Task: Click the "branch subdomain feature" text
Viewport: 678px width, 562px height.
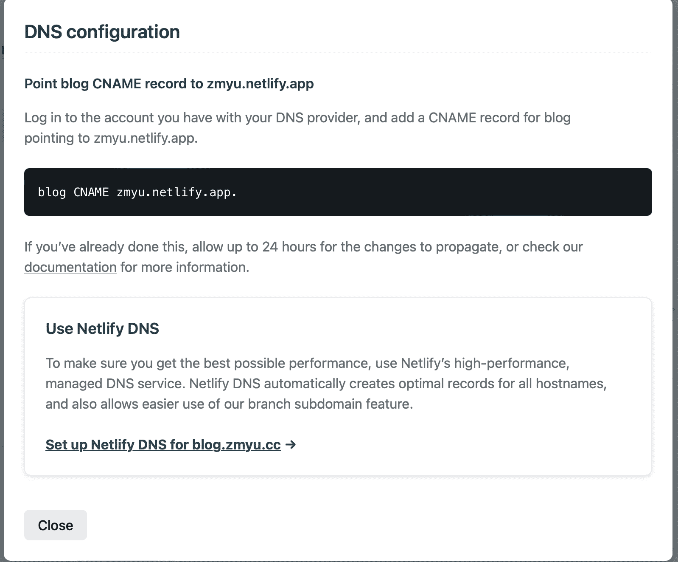Action: (330, 404)
